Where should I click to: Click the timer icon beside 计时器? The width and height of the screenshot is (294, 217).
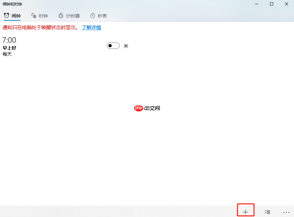pos(60,15)
